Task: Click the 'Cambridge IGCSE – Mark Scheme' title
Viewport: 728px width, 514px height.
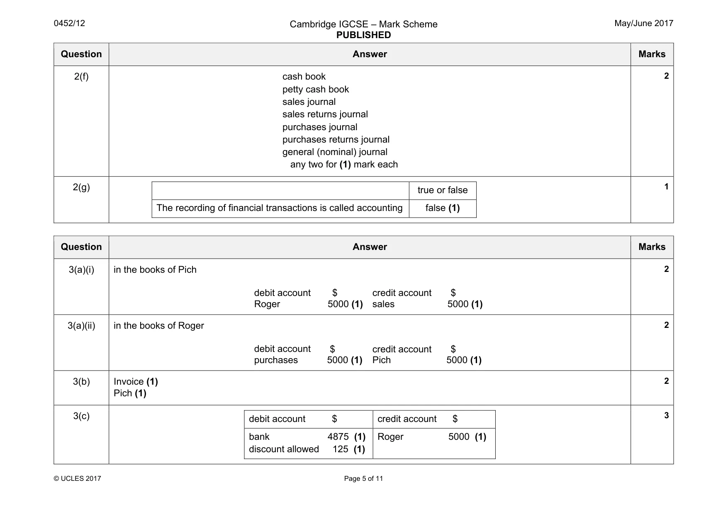Action: tap(363, 24)
